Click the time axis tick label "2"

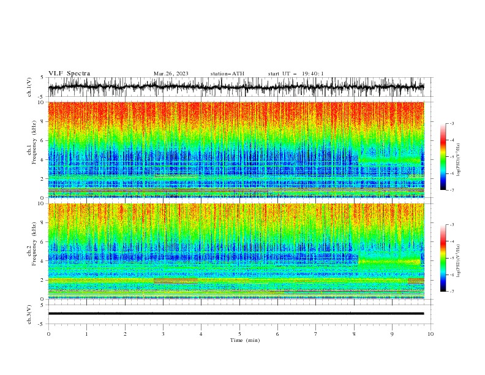(125, 334)
